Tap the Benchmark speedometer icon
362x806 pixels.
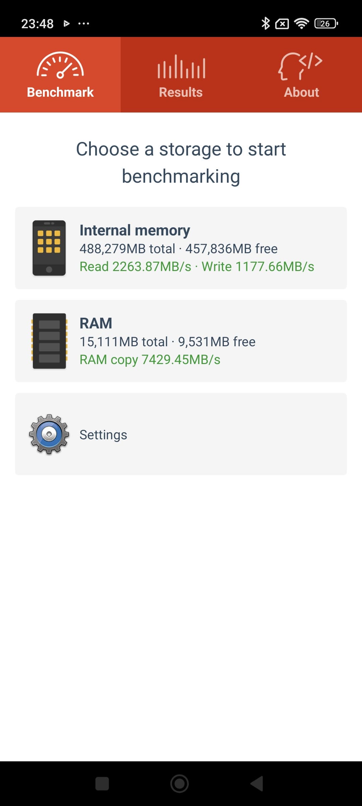pyautogui.click(x=60, y=65)
